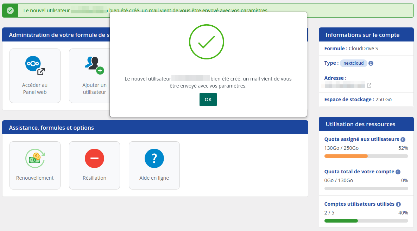Click the Utilisation des ressources header
Screen dimensions: 417x231
click(x=366, y=124)
